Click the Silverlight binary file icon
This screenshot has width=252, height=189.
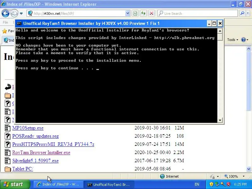(7, 161)
